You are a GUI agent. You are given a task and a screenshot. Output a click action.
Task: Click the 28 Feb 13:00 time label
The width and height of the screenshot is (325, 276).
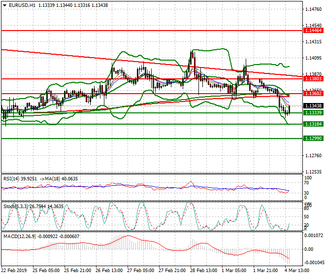point(203,271)
